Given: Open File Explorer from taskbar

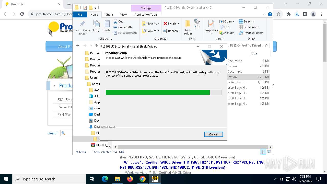Looking at the screenshot, I should click(x=117, y=179).
